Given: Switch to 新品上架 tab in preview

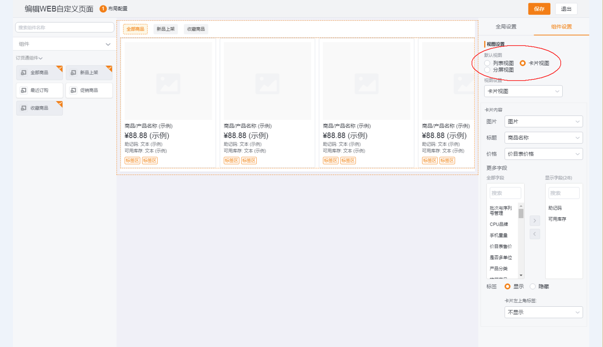Looking at the screenshot, I should (x=166, y=29).
